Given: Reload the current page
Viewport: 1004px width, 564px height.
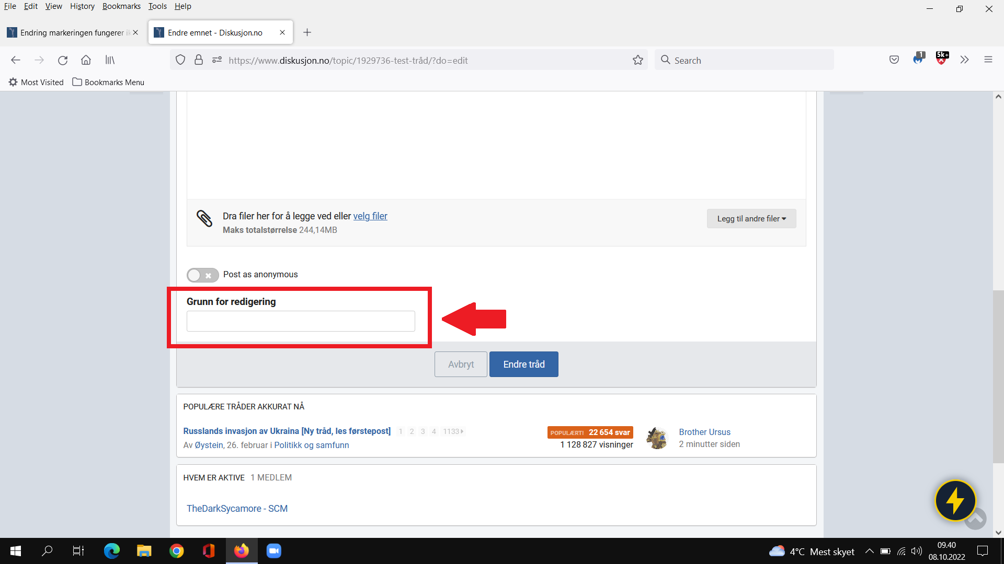Looking at the screenshot, I should coord(63,60).
